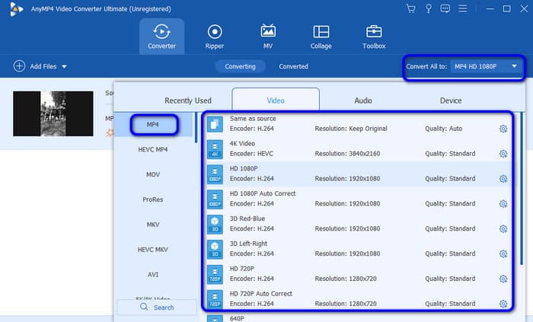Open settings gear for 3D Left-Right preset

503,253
